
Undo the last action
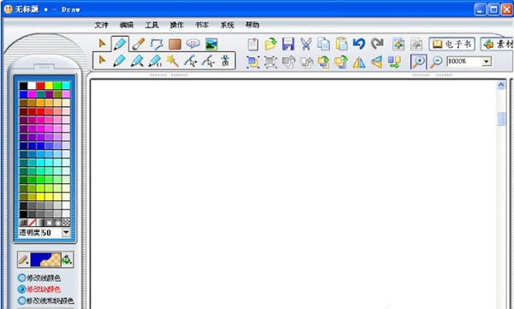[359, 44]
